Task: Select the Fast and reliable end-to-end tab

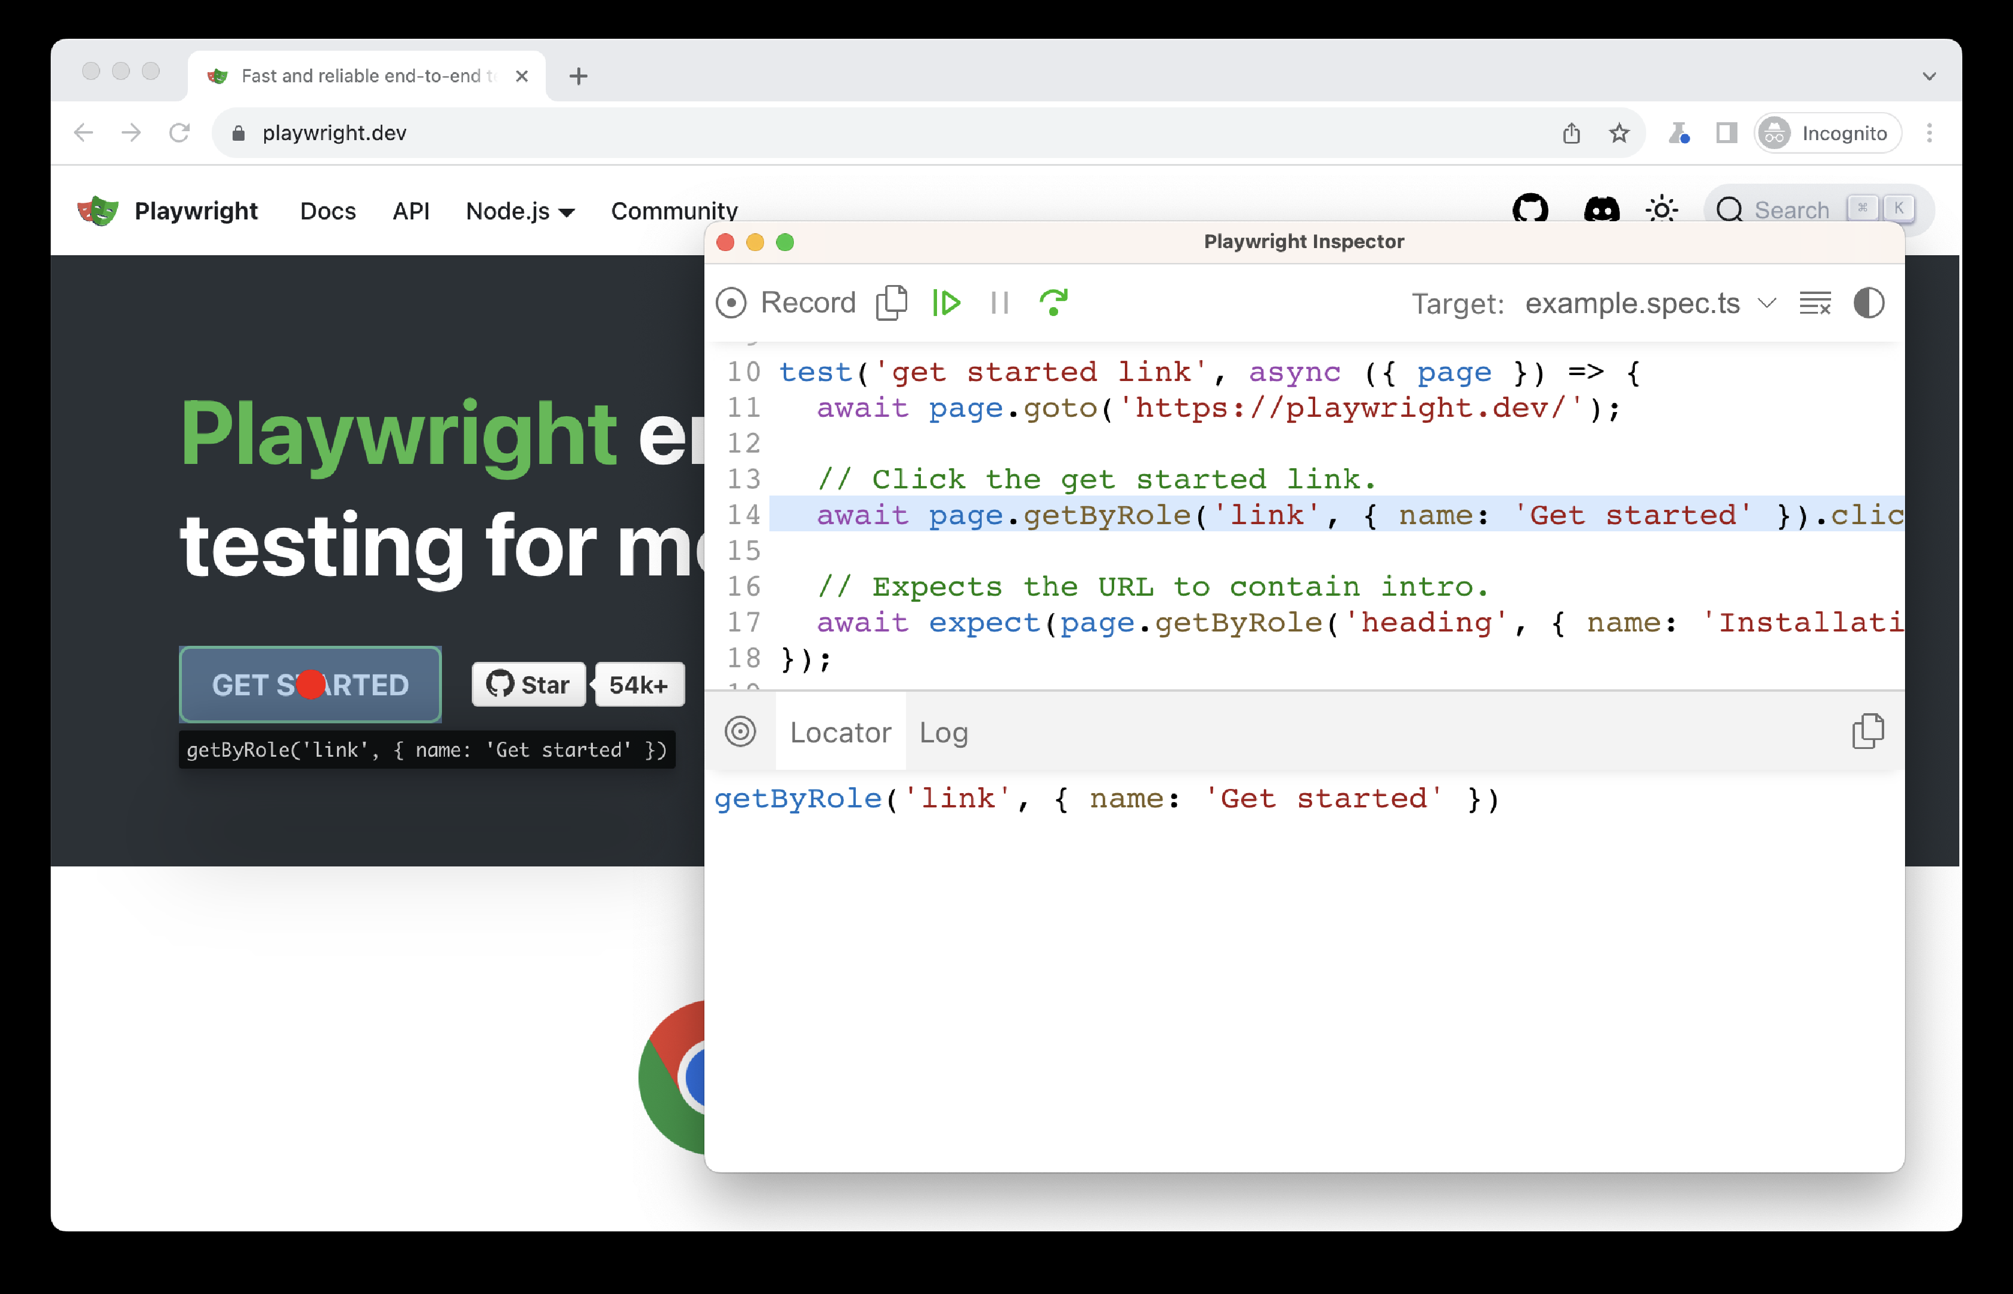Action: tap(366, 76)
